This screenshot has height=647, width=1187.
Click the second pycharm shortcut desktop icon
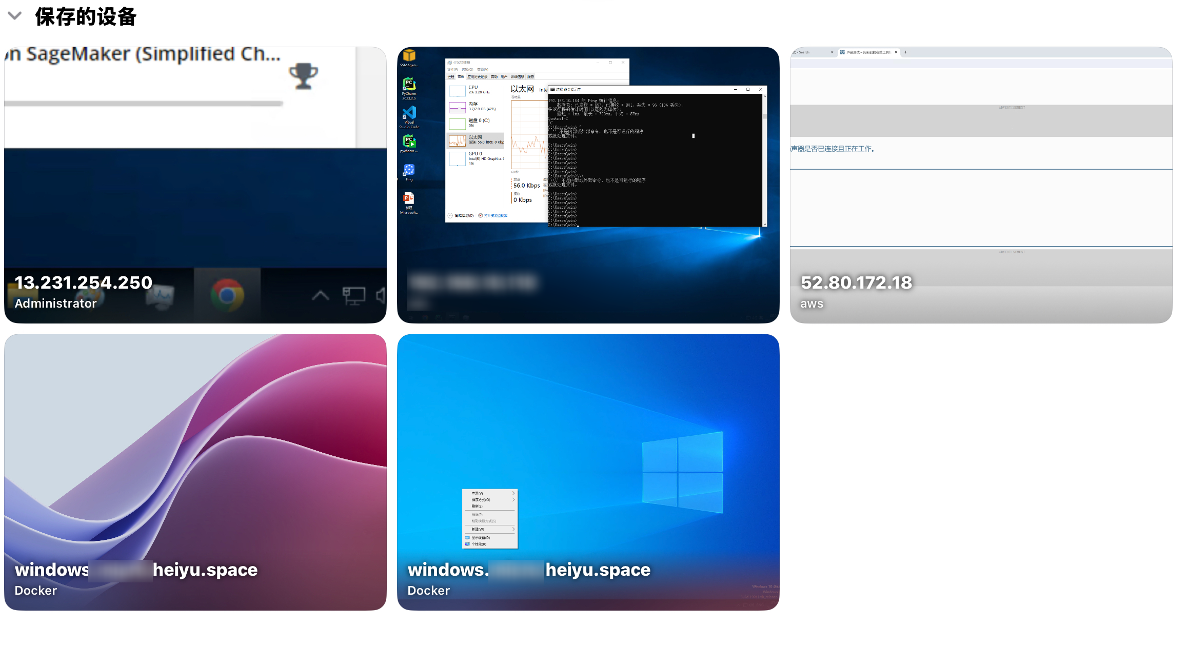point(409,141)
